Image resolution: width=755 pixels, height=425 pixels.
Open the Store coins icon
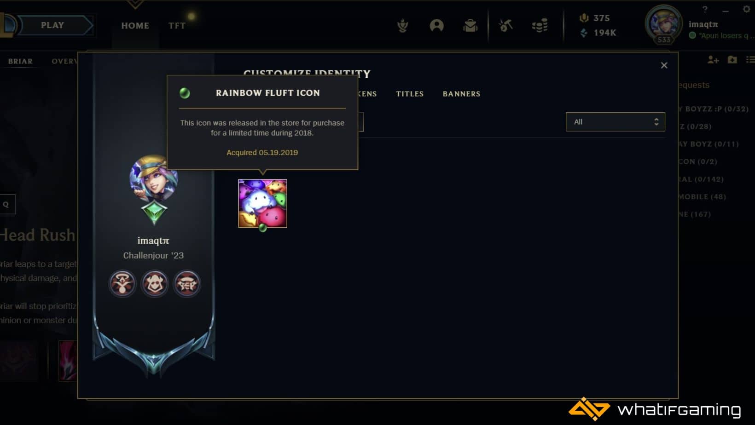click(x=540, y=26)
